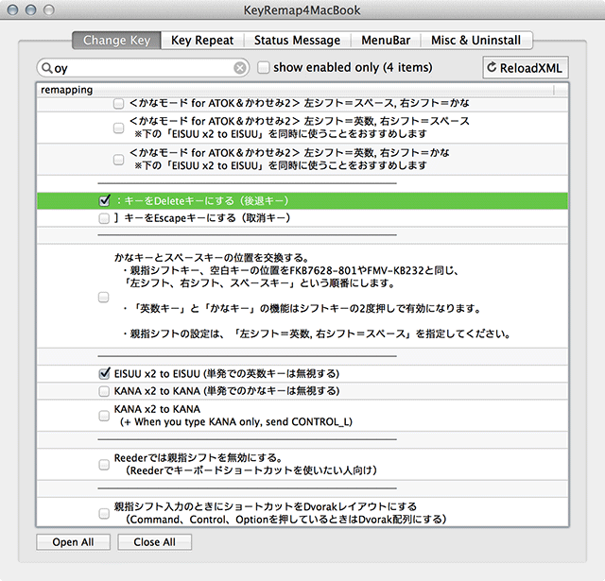Click the ReloadXML button
The width and height of the screenshot is (605, 581).
pyautogui.click(x=524, y=68)
